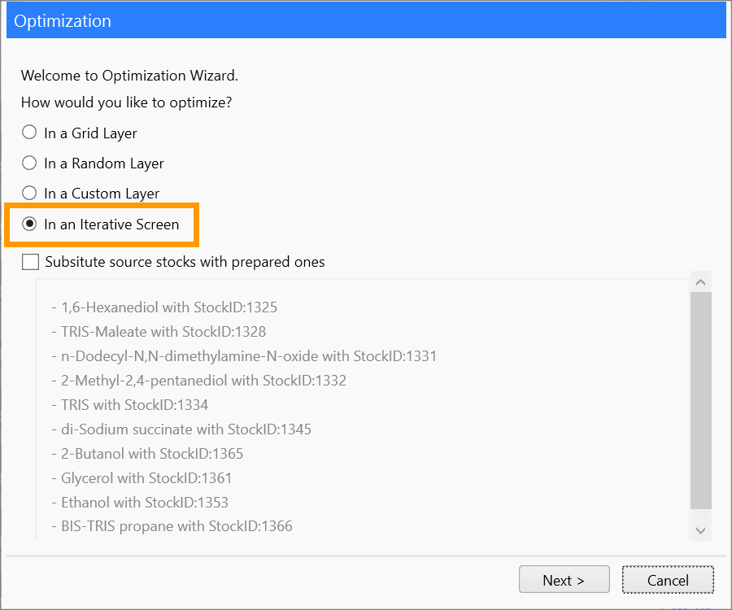The height and width of the screenshot is (610, 732).
Task: Choose the In a Random Layer radio button
Action: (x=29, y=163)
